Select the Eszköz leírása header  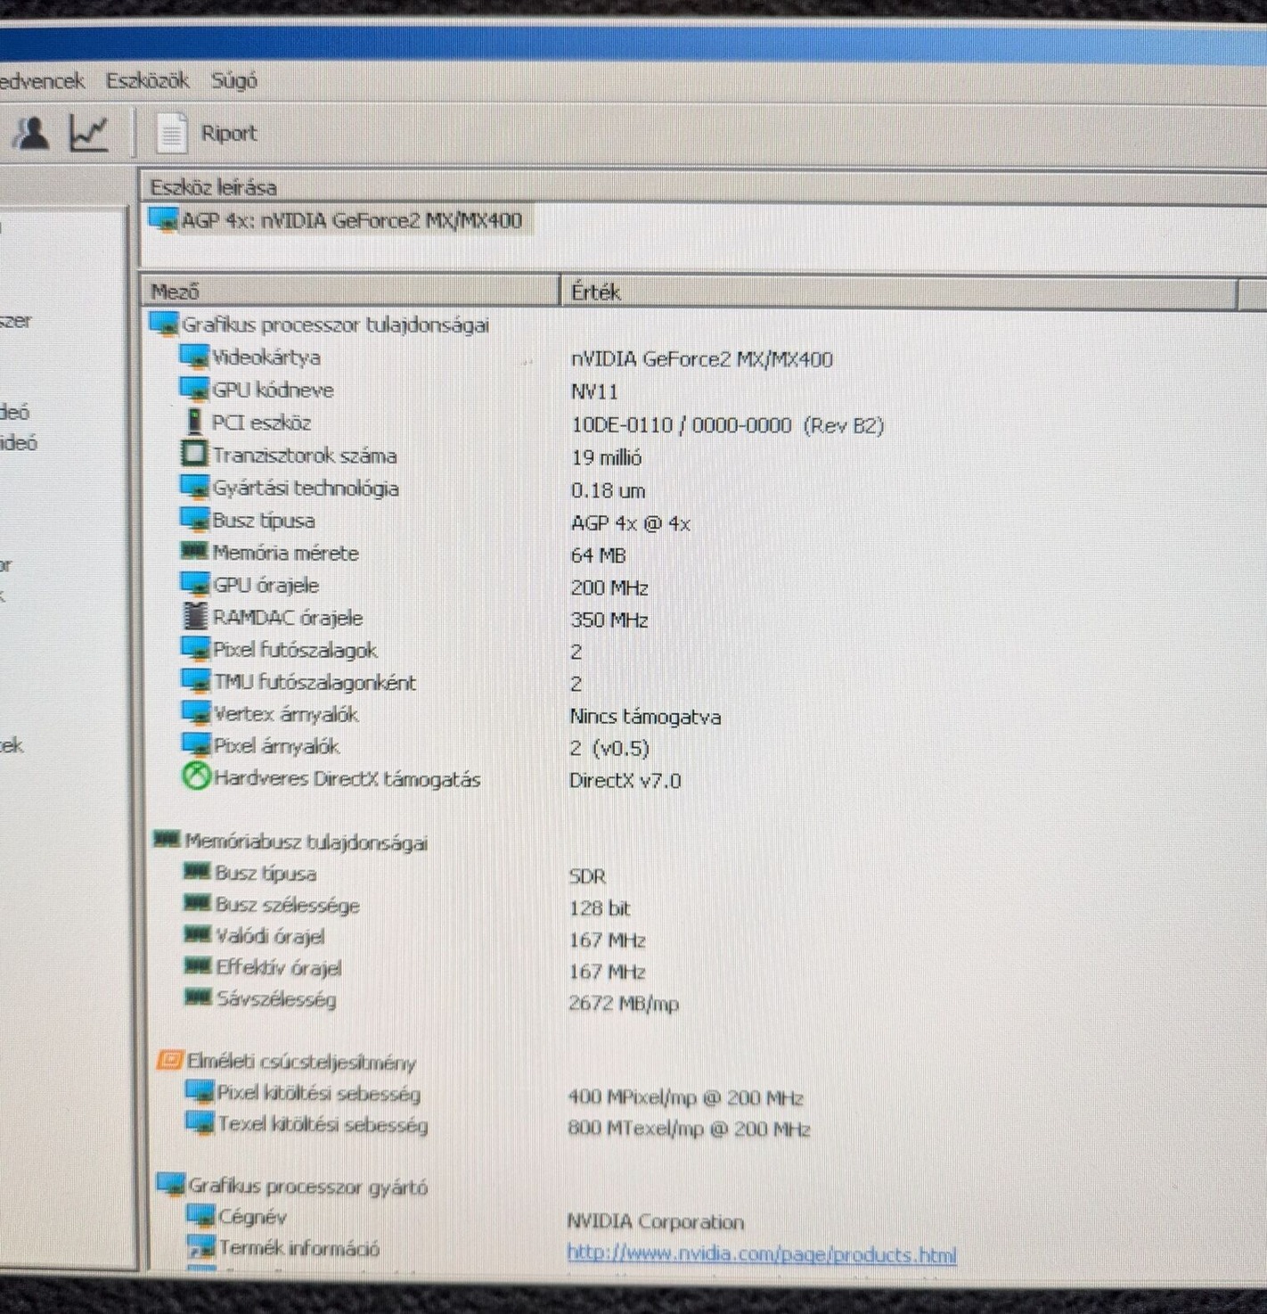click(x=213, y=187)
